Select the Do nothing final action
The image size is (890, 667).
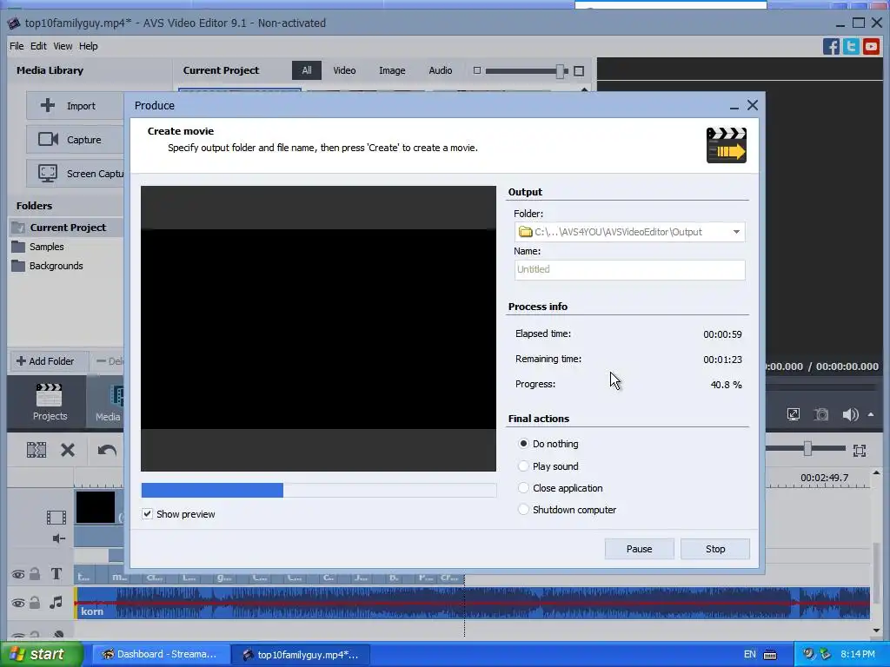(523, 444)
